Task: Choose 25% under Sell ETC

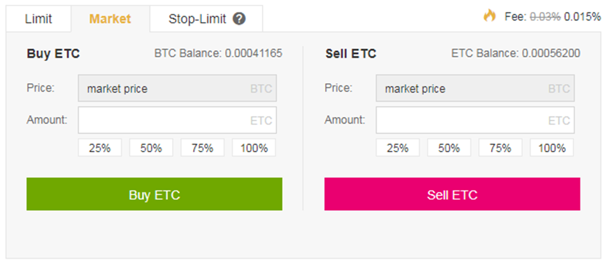Action: [397, 148]
